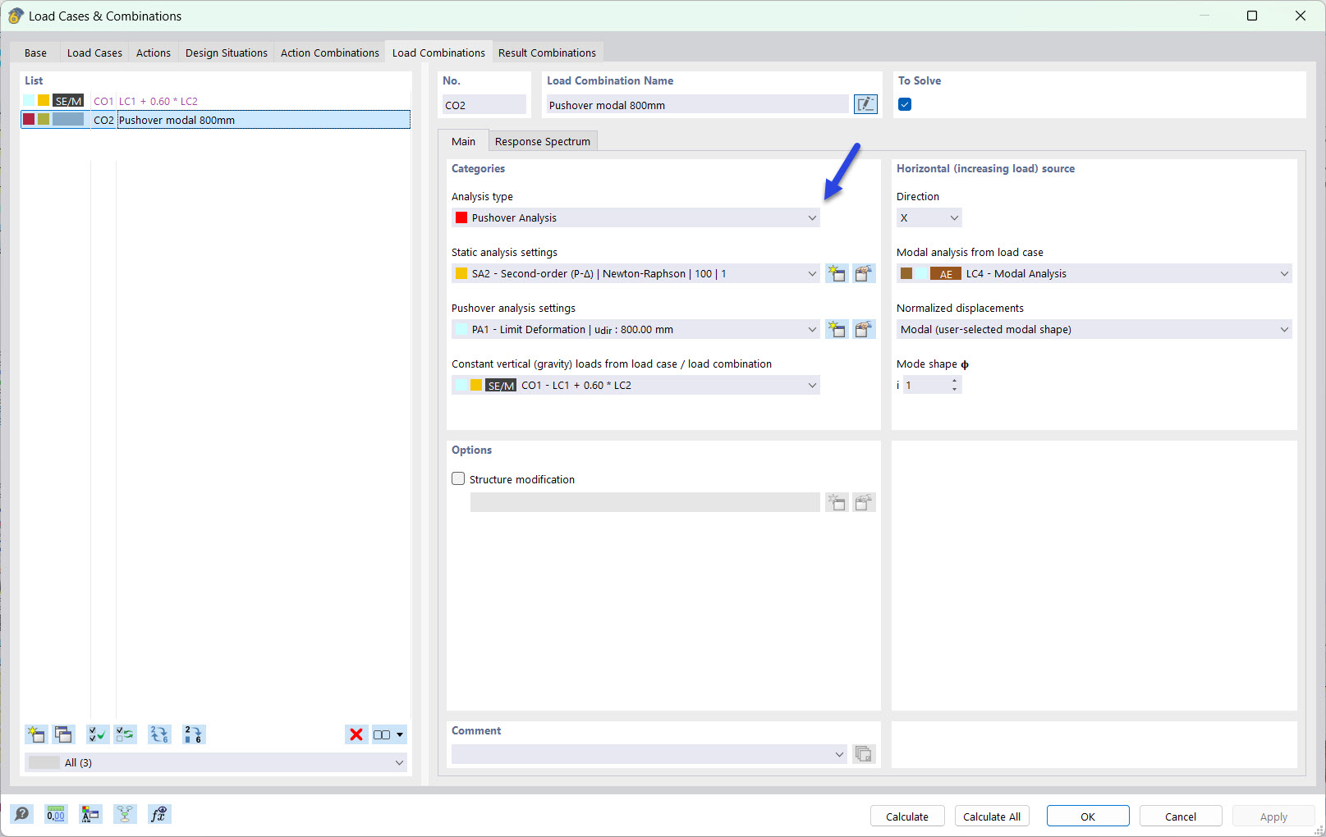Open the Normalized displacements dropdown
The height and width of the screenshot is (837, 1326).
pos(1094,329)
